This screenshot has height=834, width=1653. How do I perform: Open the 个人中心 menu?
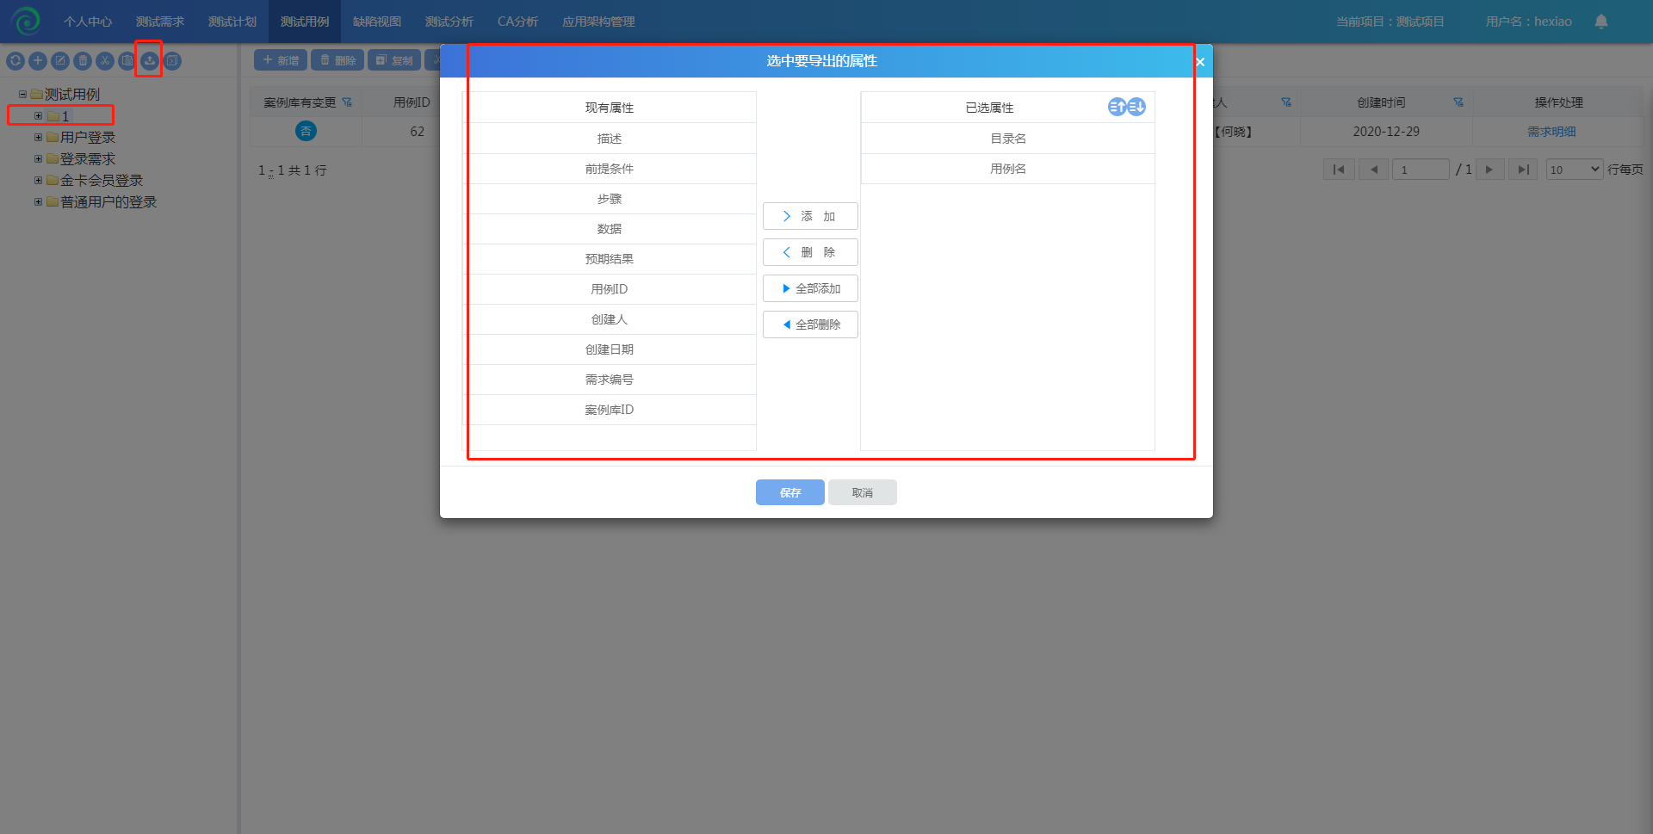coord(88,22)
